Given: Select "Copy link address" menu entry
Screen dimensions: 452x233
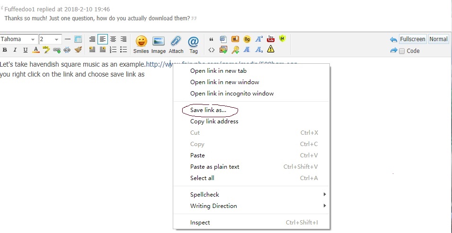Looking at the screenshot, I should 214,121.
